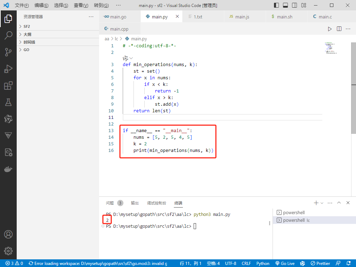Open the Explorer view in activity bar

(x=8, y=19)
